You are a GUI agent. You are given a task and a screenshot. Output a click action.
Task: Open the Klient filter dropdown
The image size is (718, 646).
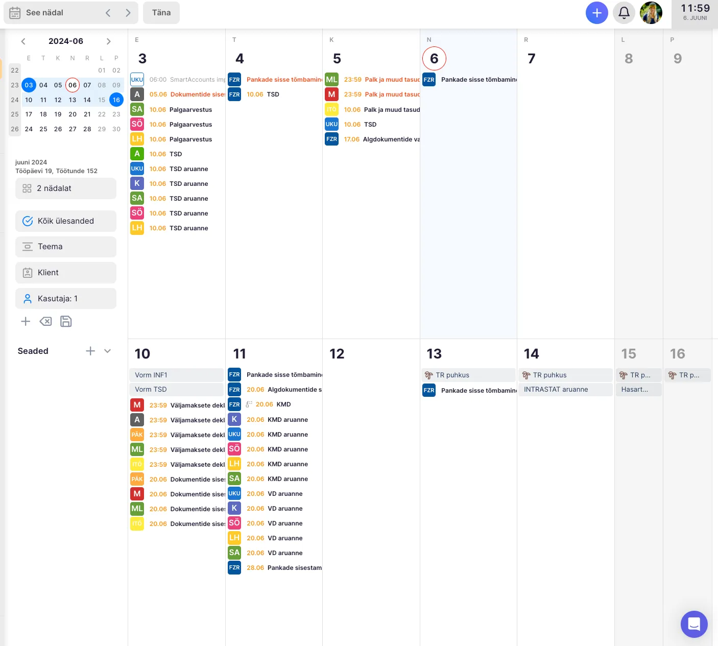[66, 273]
